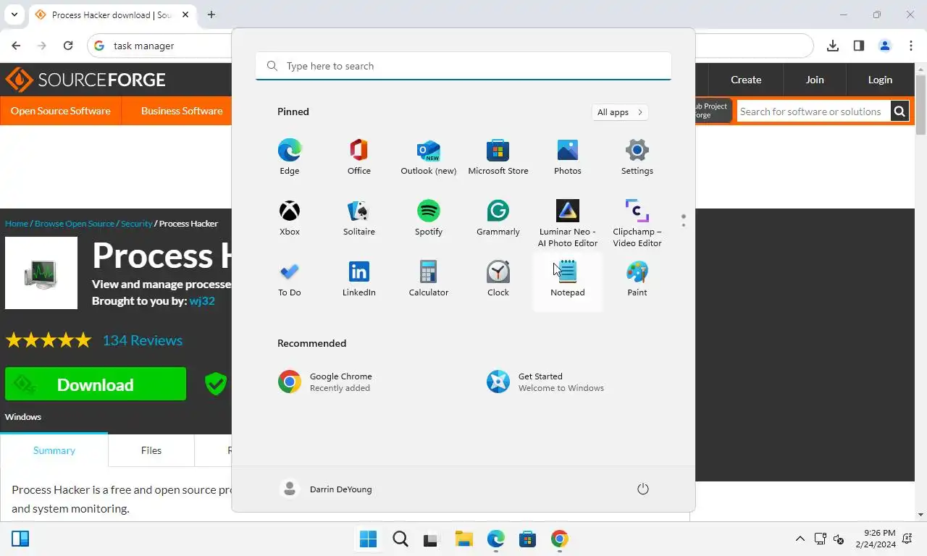Select the Process Hacker download tab
The height and width of the screenshot is (556, 927).
coord(112,14)
